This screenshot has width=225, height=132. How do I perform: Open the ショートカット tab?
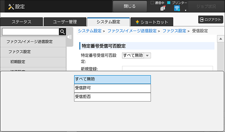[152, 22]
